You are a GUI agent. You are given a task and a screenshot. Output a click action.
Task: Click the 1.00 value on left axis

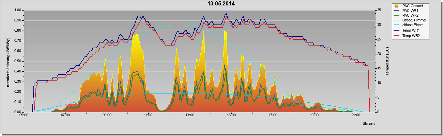18,10
